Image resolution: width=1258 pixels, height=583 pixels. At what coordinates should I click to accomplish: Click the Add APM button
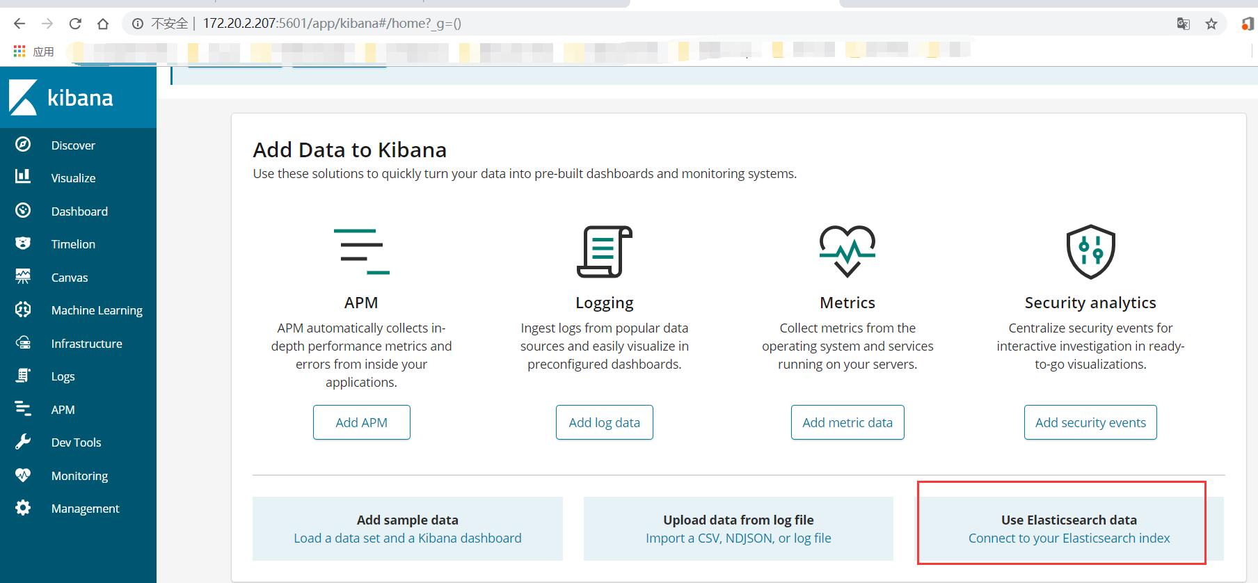tap(362, 422)
